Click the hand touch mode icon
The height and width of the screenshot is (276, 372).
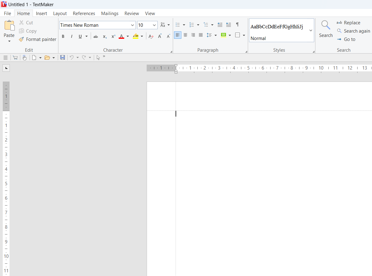[x=25, y=58]
